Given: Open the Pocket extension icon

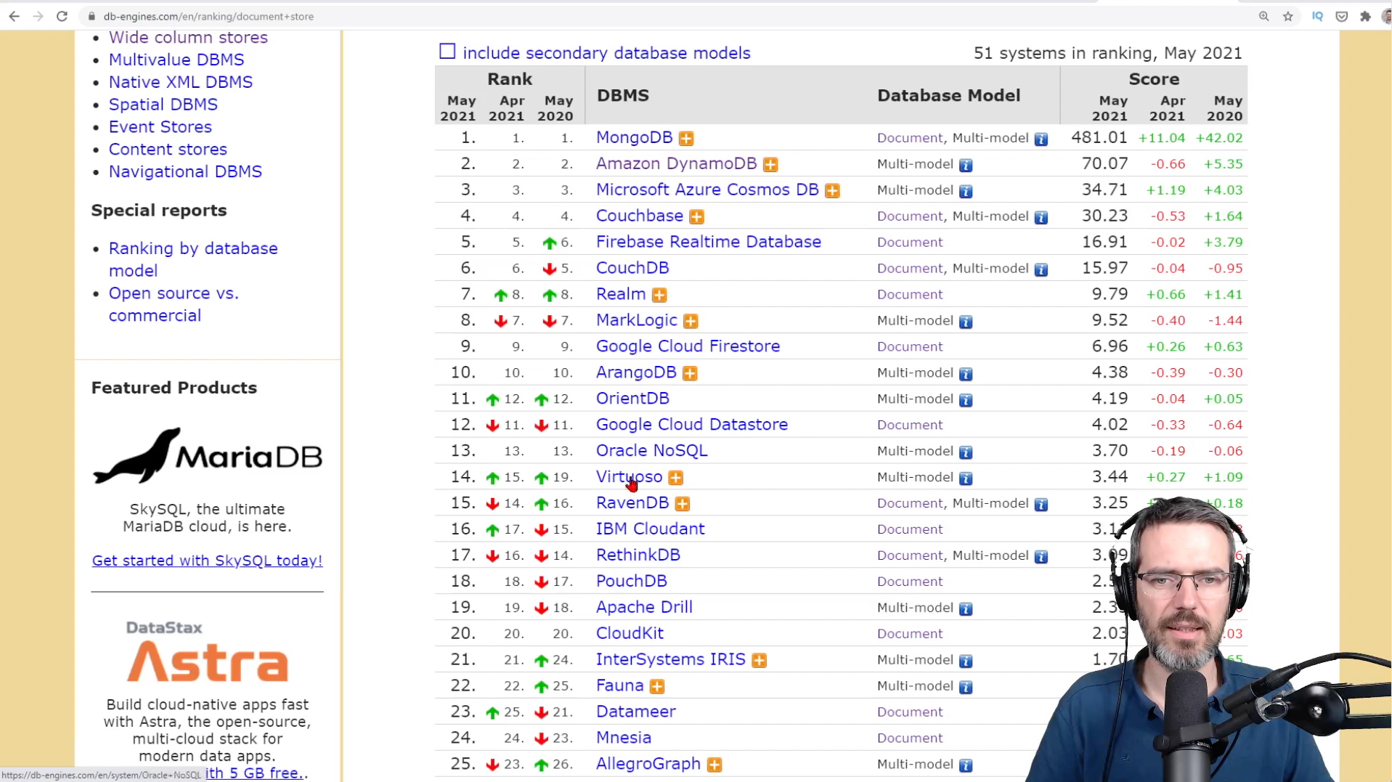Looking at the screenshot, I should tap(1341, 16).
